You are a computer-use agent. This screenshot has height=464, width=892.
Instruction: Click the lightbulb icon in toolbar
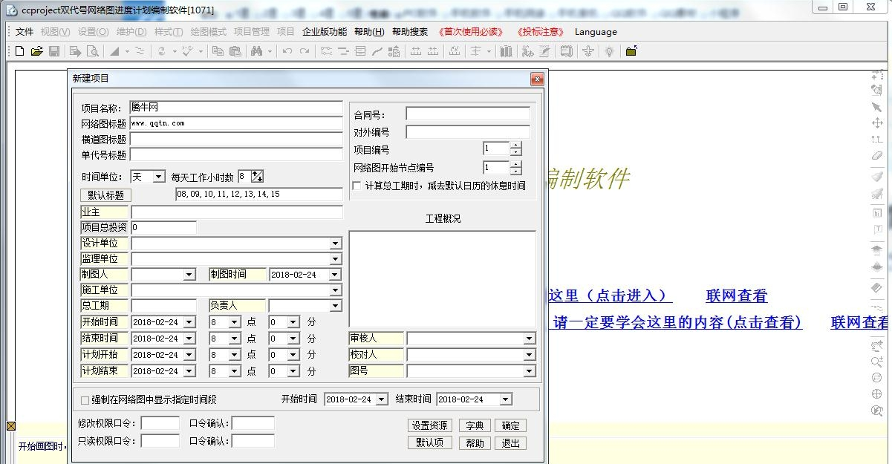(x=609, y=51)
